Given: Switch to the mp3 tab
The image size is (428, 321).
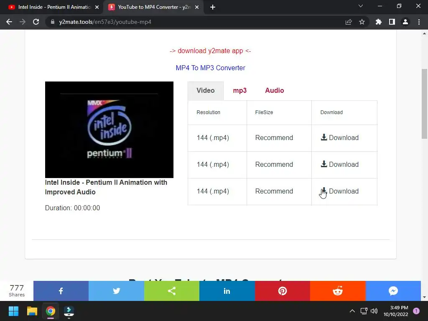Looking at the screenshot, I should 239,91.
